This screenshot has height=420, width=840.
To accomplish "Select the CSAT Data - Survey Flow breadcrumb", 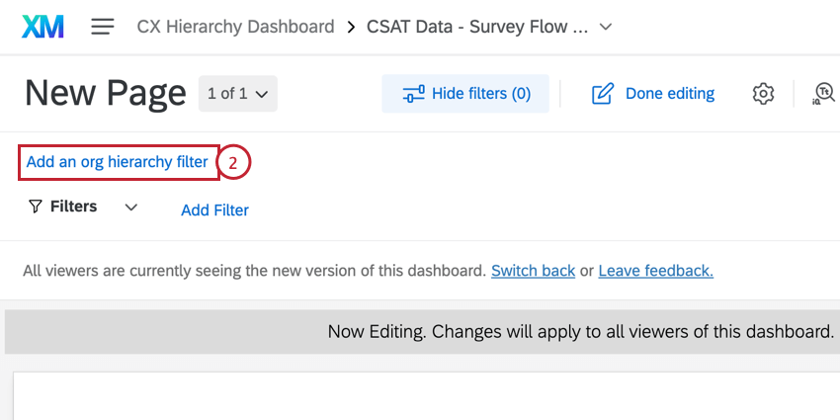I will tap(477, 27).
